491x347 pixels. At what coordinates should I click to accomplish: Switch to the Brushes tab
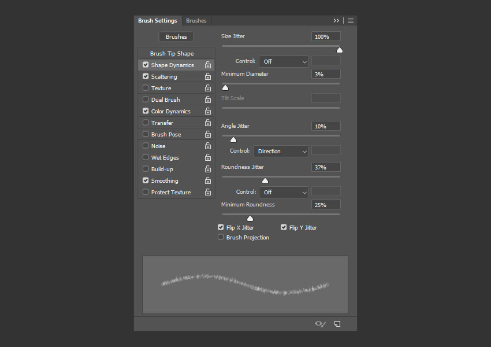tap(196, 21)
